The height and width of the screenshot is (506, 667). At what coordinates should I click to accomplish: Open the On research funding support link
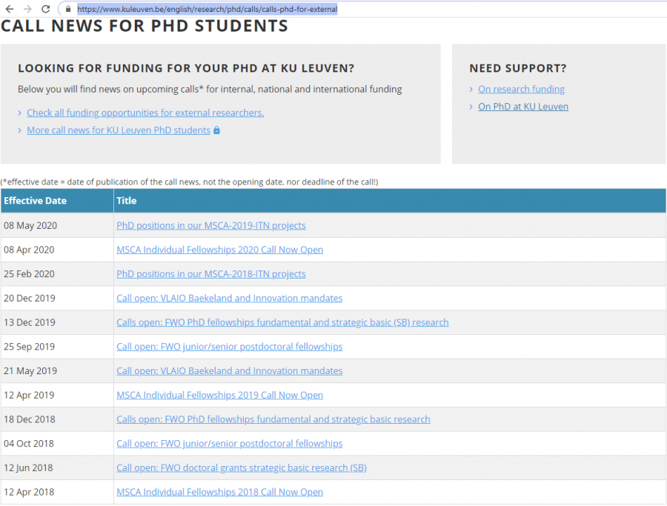[x=521, y=89]
